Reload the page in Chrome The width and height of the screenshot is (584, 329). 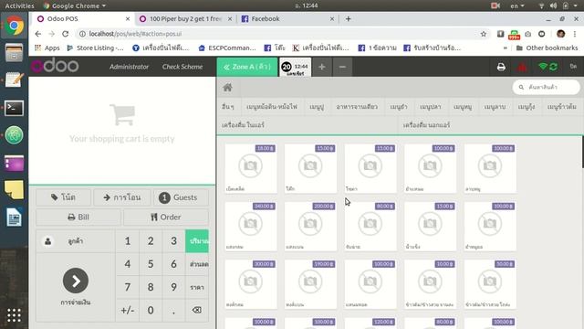[65, 34]
